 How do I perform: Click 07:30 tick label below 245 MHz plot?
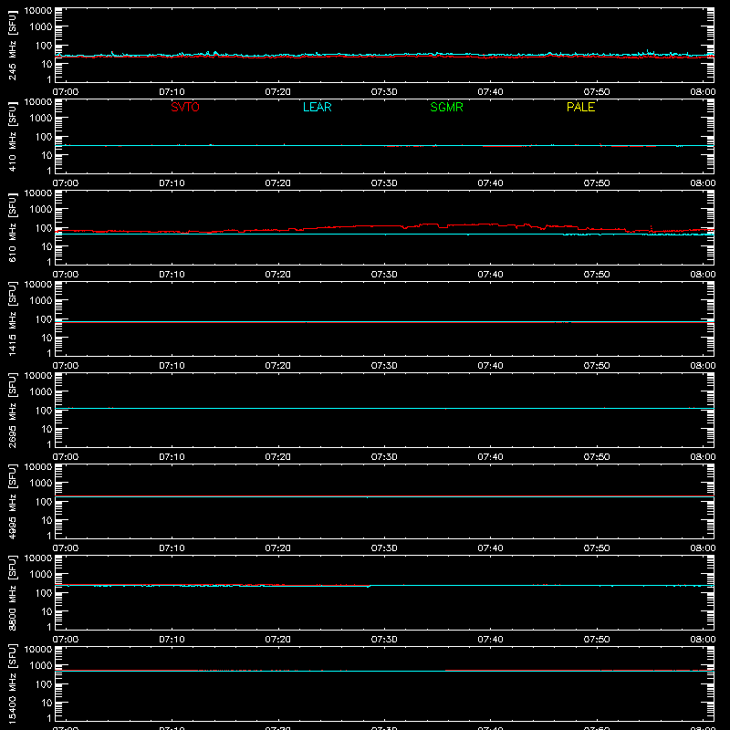pos(384,92)
